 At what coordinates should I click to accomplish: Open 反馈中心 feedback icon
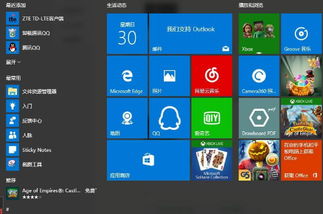[x=12, y=121]
